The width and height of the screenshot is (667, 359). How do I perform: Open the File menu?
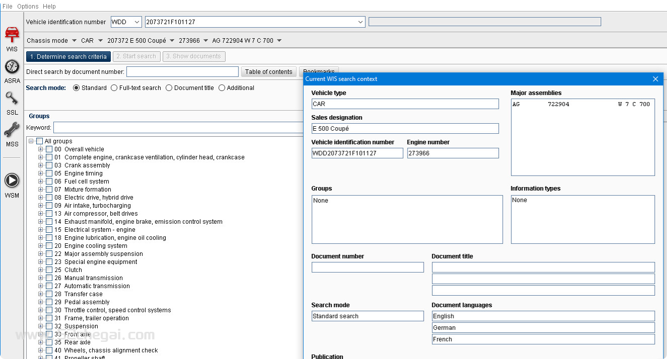click(x=8, y=7)
